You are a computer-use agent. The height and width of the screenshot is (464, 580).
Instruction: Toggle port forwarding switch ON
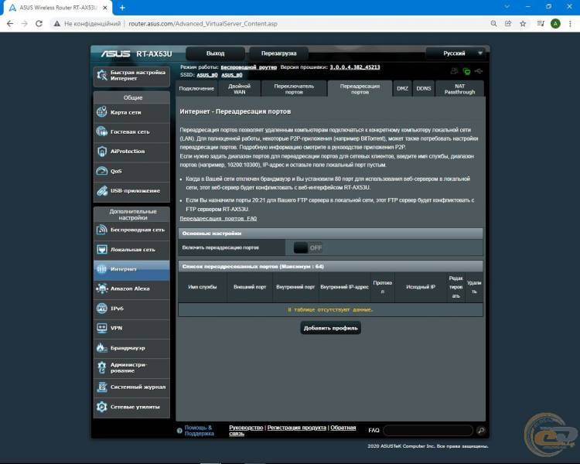[x=308, y=247]
